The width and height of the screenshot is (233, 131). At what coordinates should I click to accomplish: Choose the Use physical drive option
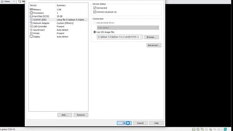tap(95, 23)
